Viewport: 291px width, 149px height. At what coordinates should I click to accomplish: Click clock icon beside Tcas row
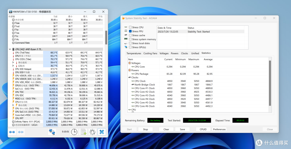[x=13, y=23]
